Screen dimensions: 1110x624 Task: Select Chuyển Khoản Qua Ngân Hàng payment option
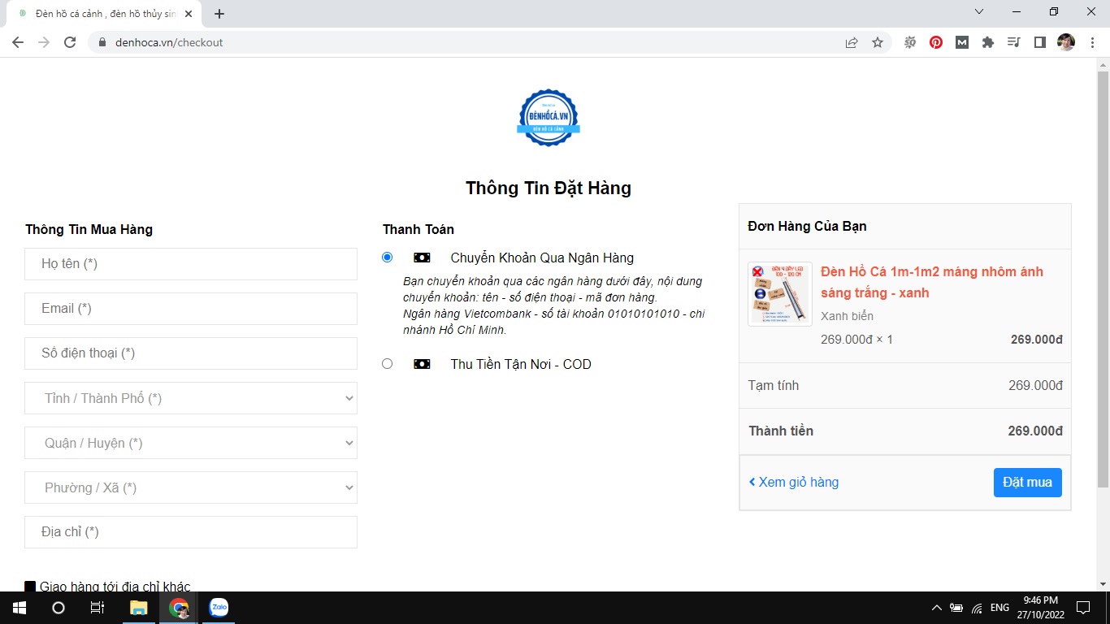[387, 258]
